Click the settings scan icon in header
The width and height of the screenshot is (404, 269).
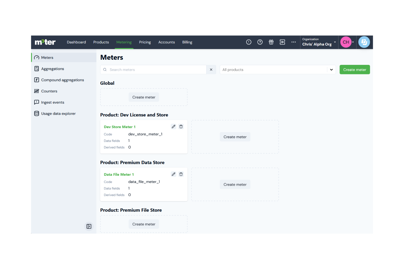click(282, 42)
